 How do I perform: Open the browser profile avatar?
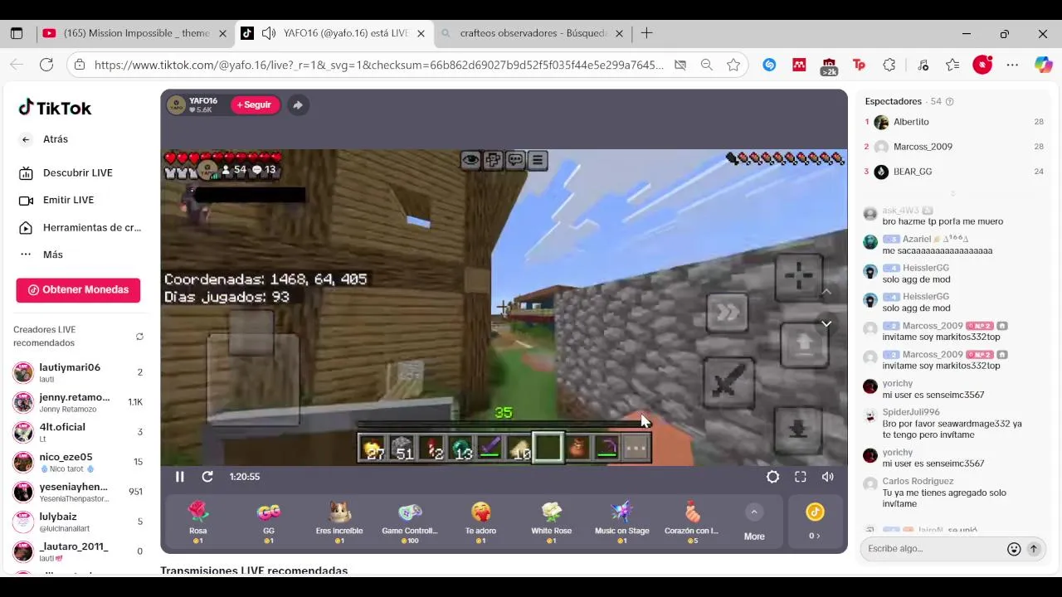[983, 65]
